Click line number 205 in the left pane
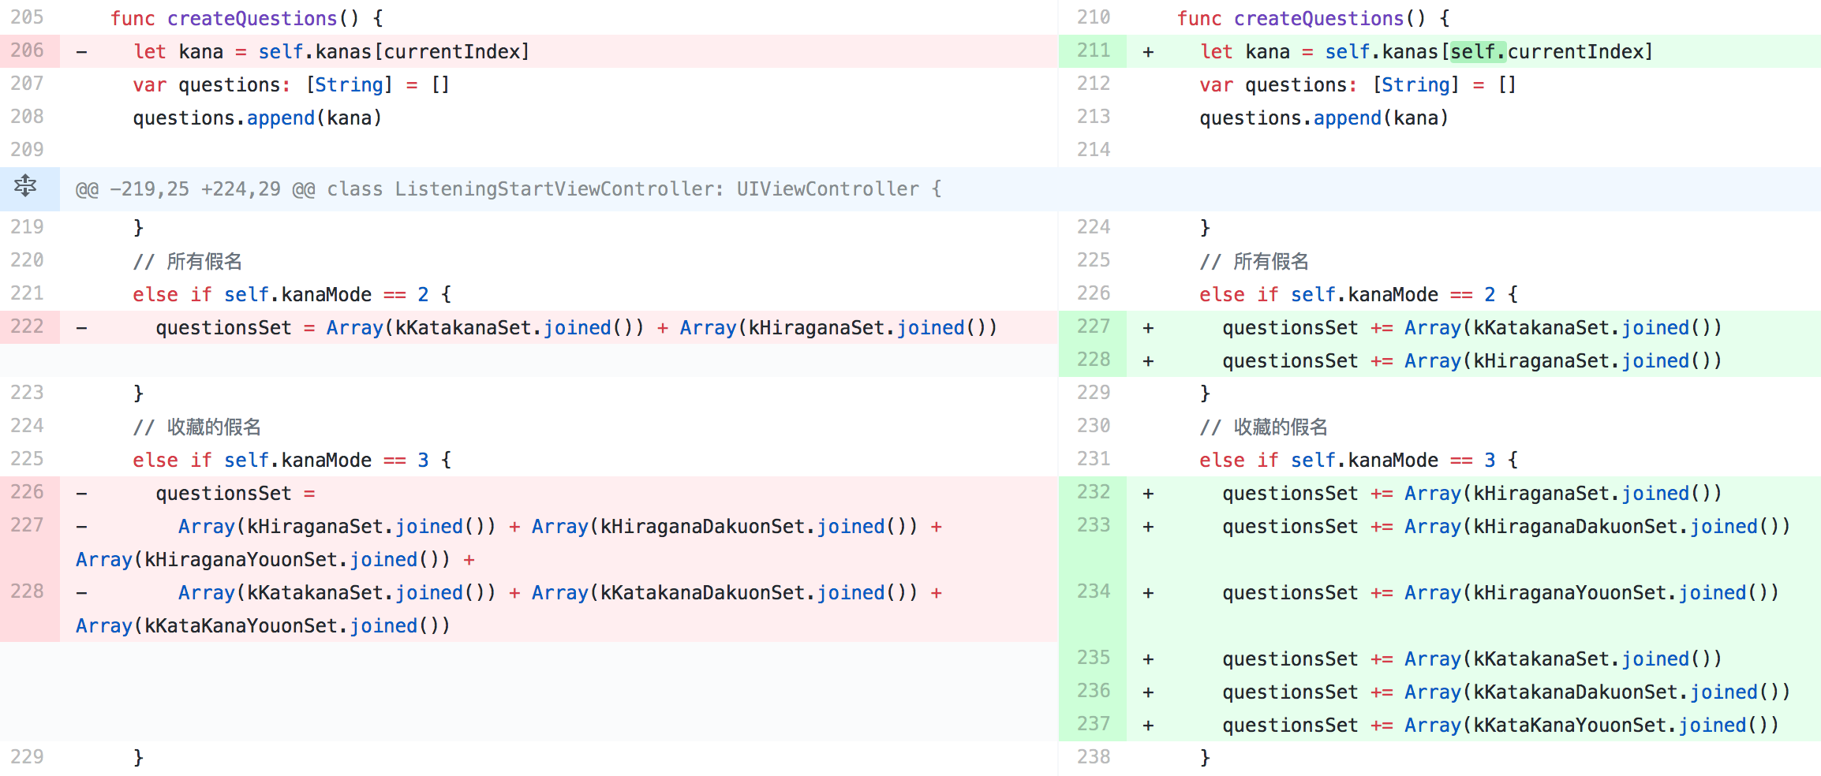 [28, 17]
